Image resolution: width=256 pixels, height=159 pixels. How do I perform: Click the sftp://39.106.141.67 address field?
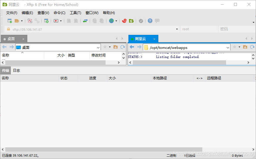coord(91,29)
